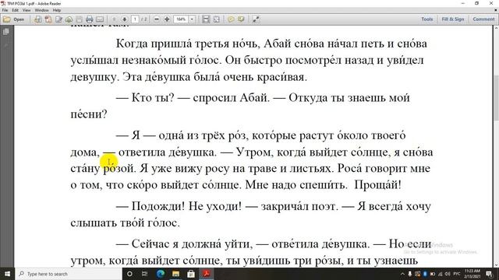Open the Tools pane
The height and width of the screenshot is (280, 499).
426,19
